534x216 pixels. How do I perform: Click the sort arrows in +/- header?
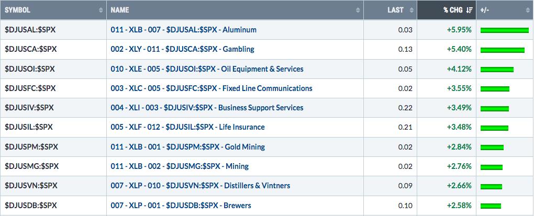click(528, 10)
